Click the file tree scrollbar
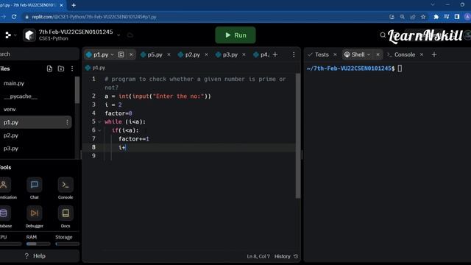The image size is (471, 265). coord(77,90)
